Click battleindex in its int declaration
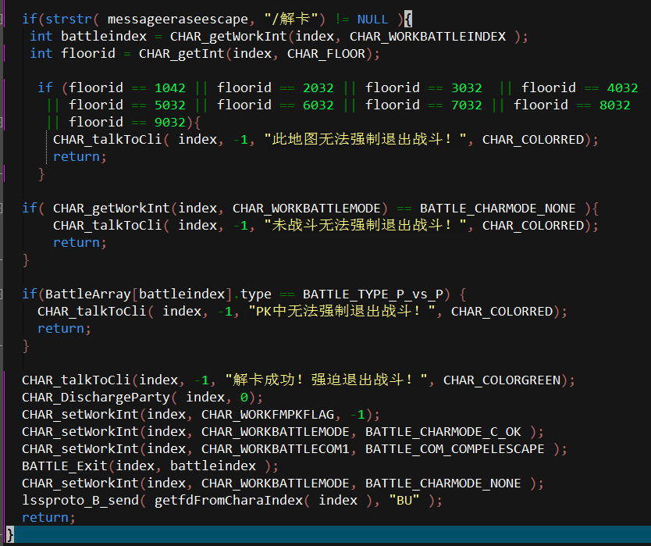Screen dimensions: 651x546 104,37
